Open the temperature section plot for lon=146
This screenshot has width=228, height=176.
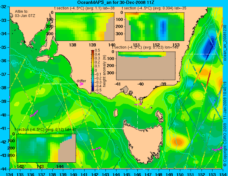146,66
